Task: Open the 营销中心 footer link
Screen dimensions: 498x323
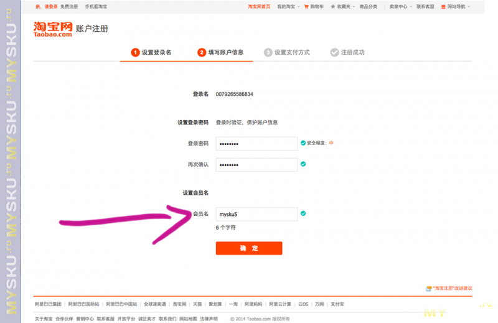Action: 85,319
